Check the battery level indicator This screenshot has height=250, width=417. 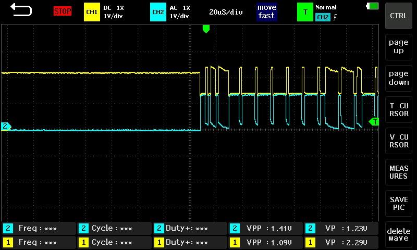pyautogui.click(x=372, y=6)
